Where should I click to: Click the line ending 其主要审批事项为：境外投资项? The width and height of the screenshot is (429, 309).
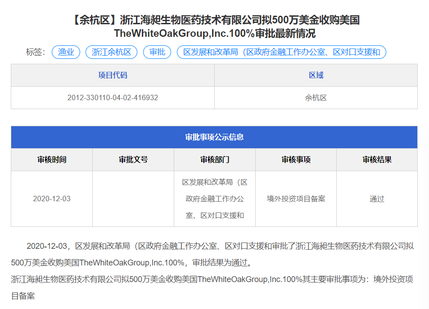(212, 279)
